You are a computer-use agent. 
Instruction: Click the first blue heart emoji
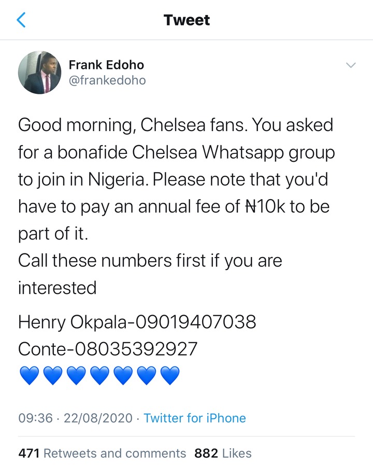point(28,375)
